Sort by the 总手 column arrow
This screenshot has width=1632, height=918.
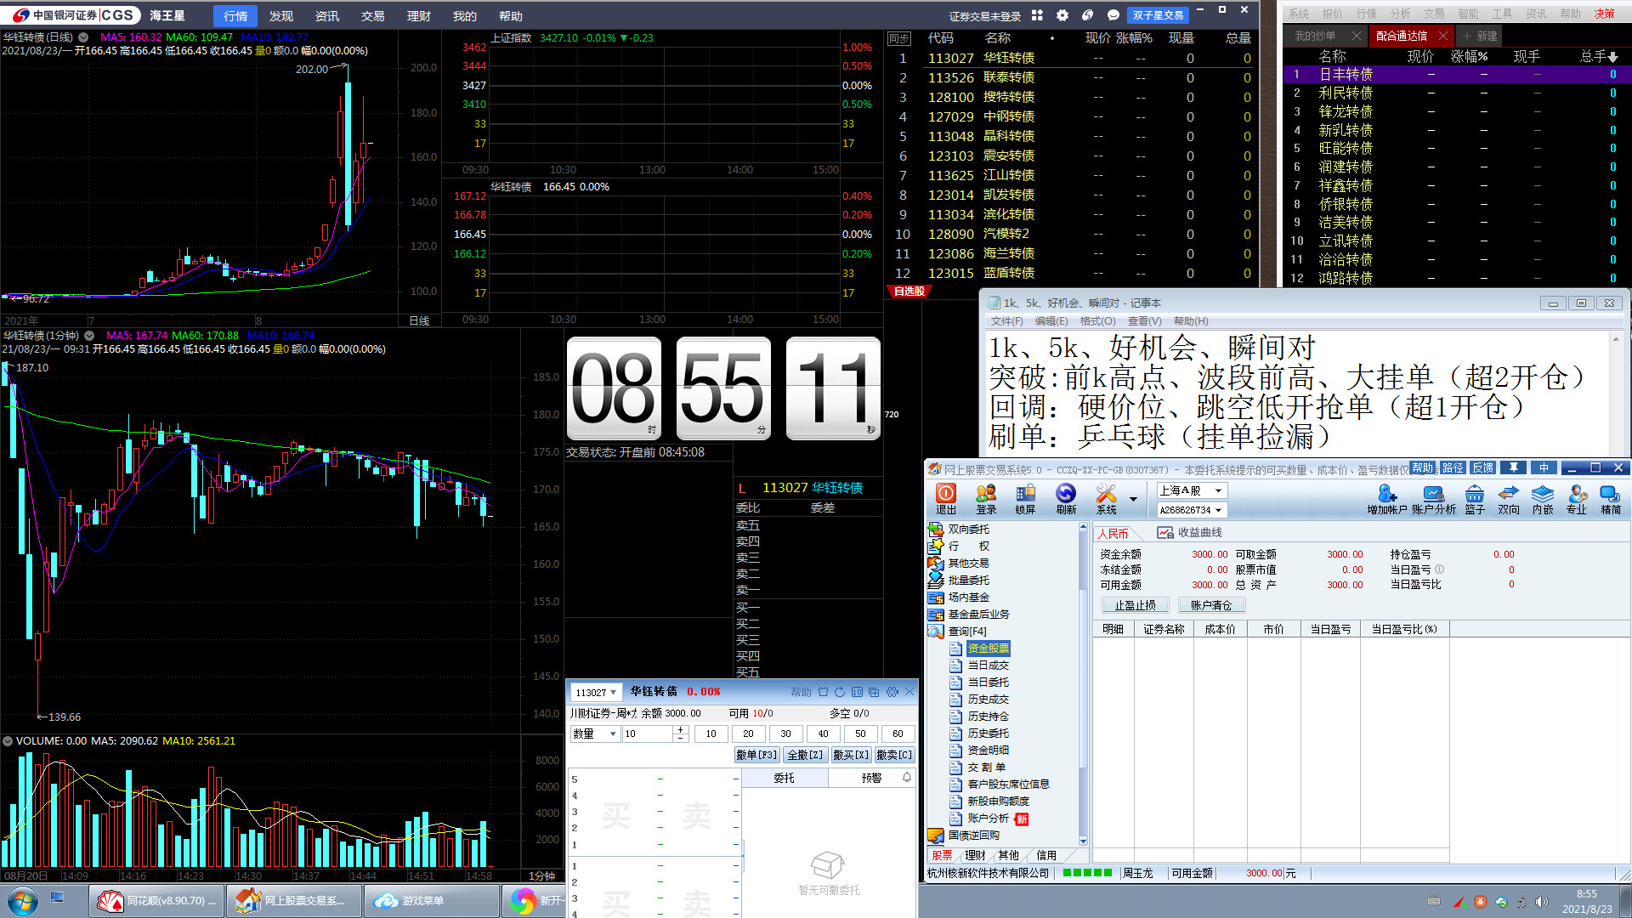pyautogui.click(x=1613, y=57)
